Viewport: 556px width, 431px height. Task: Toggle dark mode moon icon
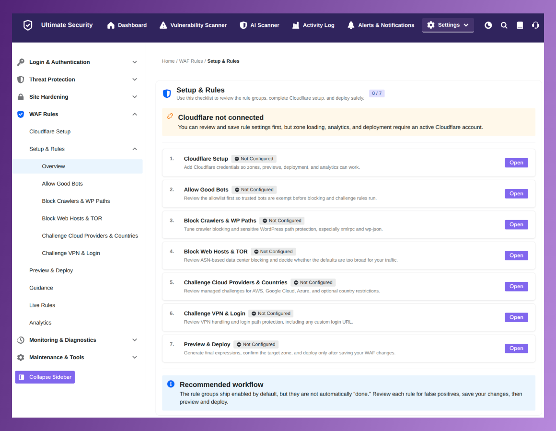[488, 25]
